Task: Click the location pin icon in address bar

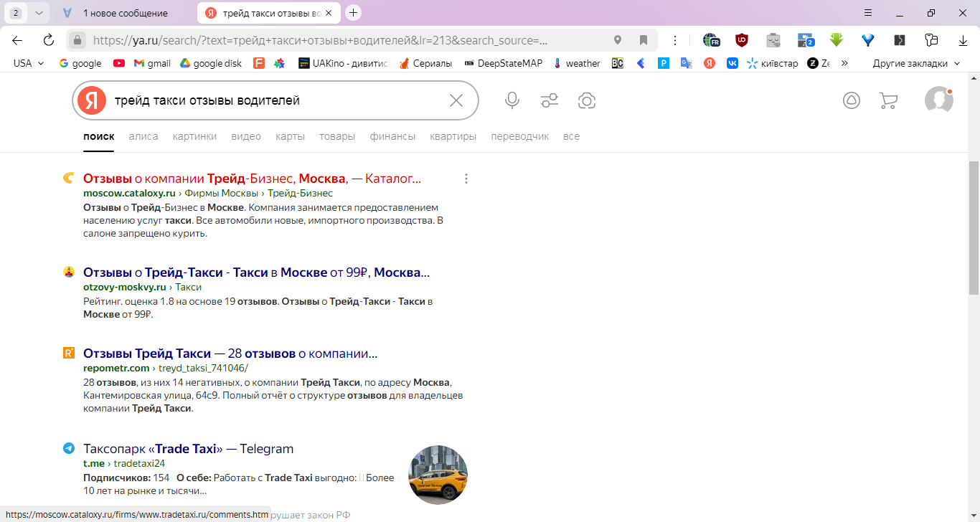Action: [618, 40]
